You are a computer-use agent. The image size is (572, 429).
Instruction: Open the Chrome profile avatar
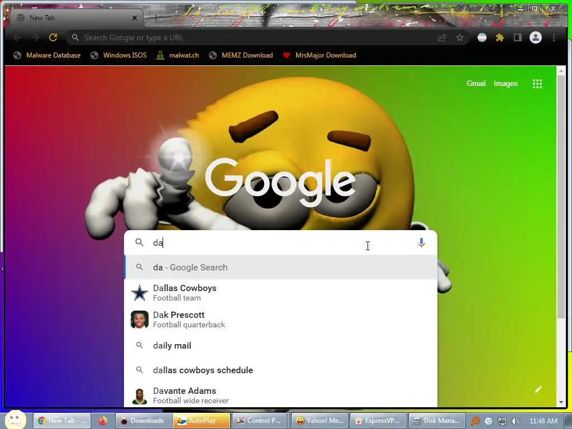[536, 37]
